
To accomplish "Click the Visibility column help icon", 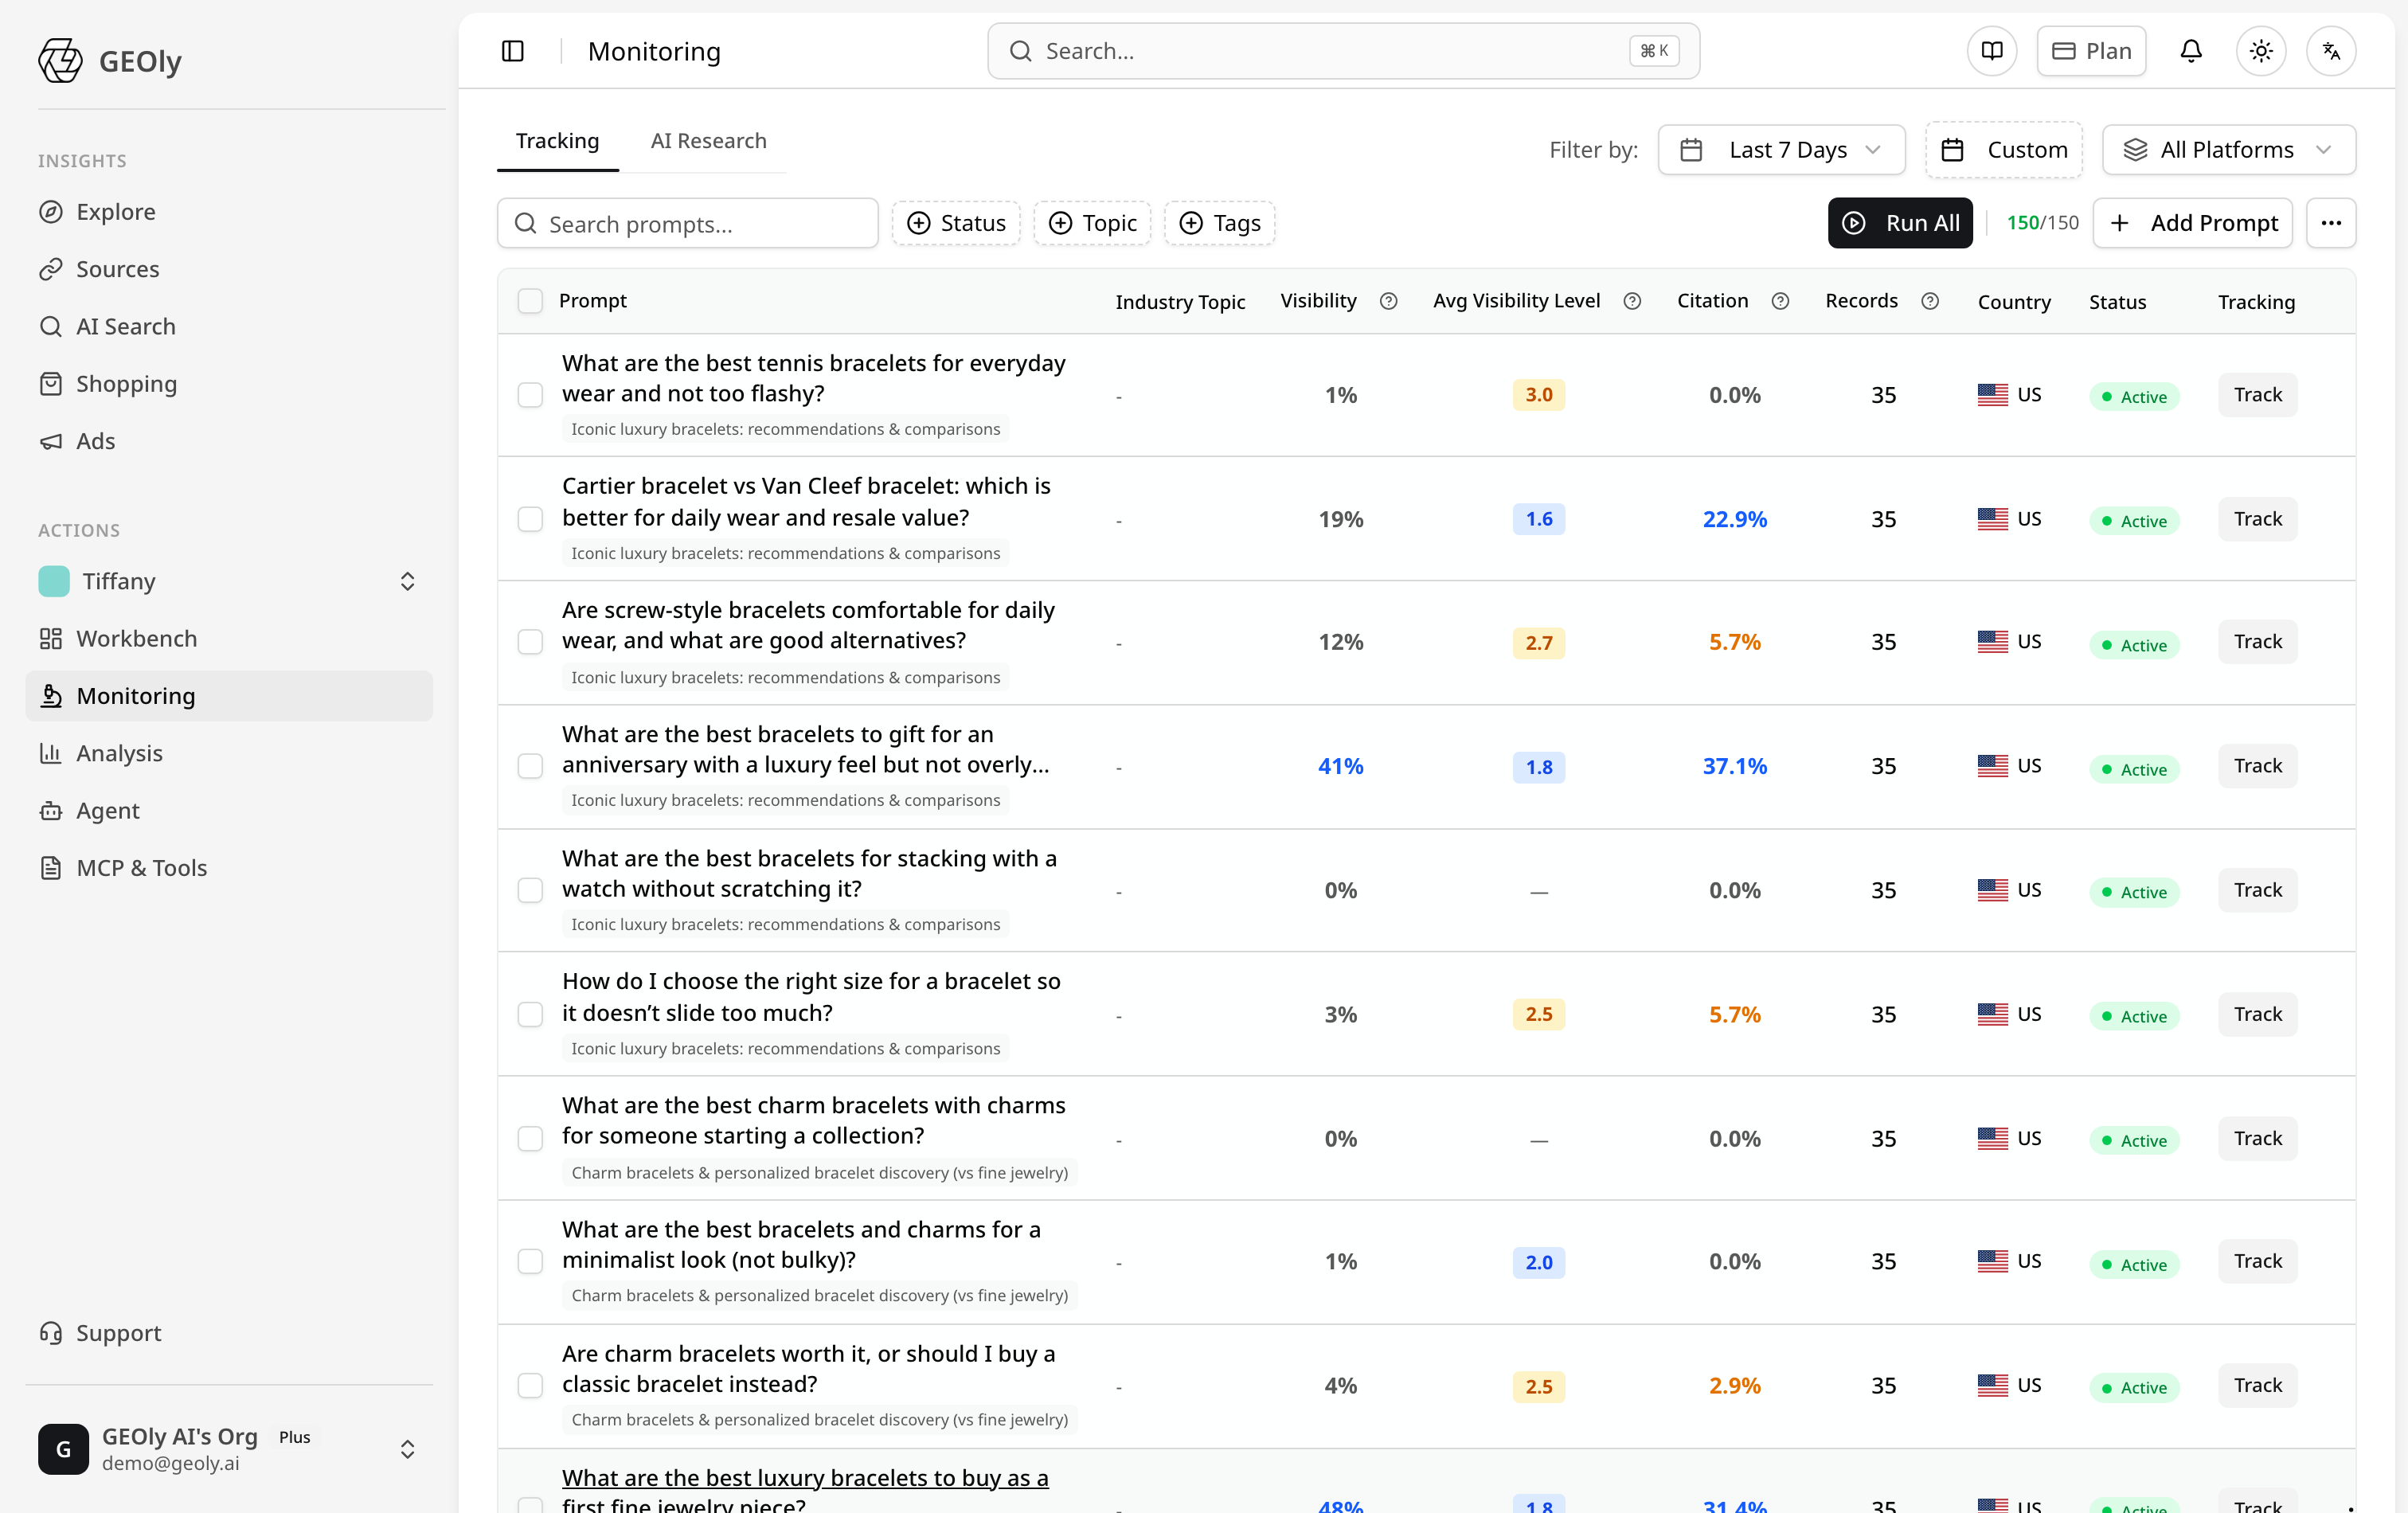I will point(1388,301).
